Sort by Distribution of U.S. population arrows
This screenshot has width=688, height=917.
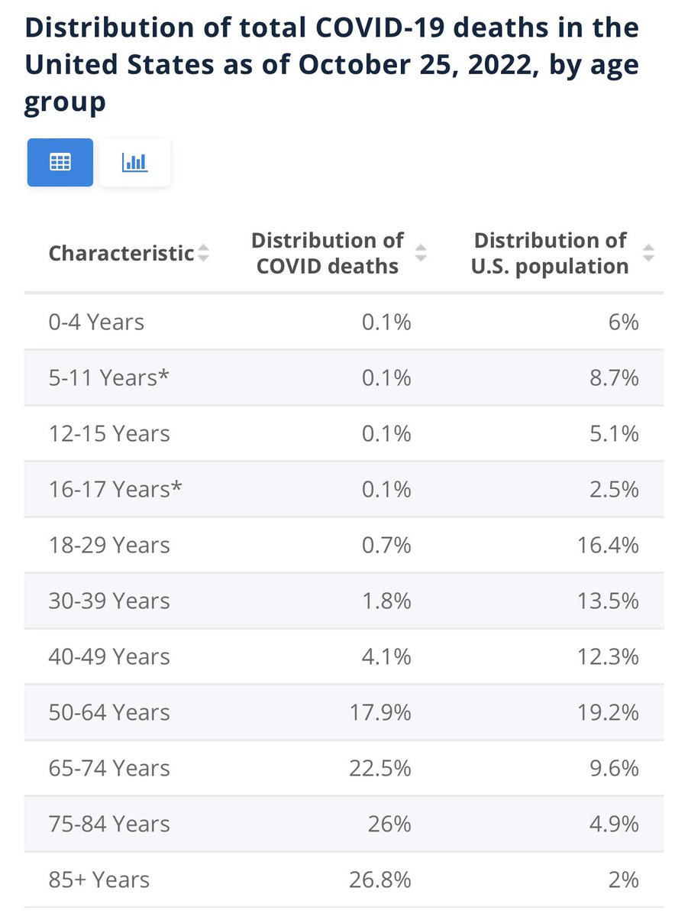point(648,254)
